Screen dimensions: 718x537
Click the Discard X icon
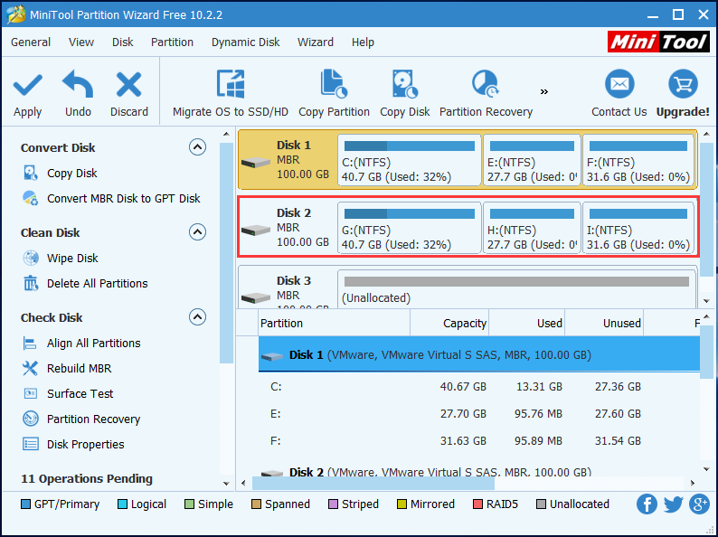tap(128, 85)
